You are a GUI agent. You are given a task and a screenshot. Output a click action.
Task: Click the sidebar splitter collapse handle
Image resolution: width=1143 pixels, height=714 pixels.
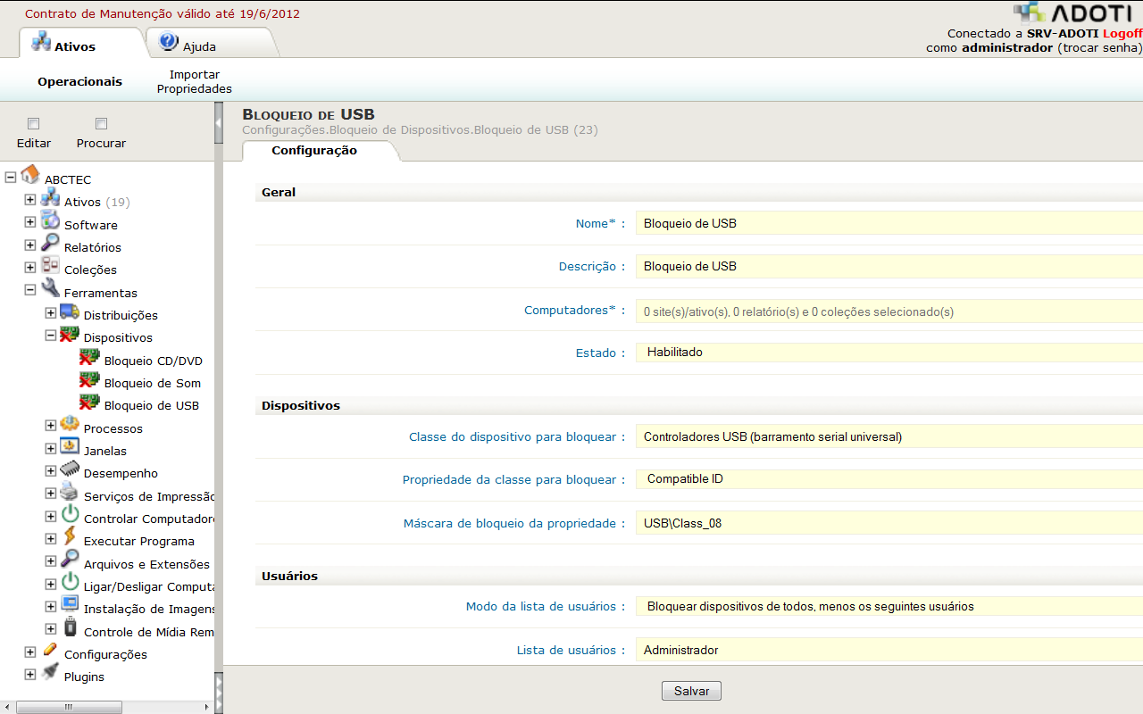[219, 123]
